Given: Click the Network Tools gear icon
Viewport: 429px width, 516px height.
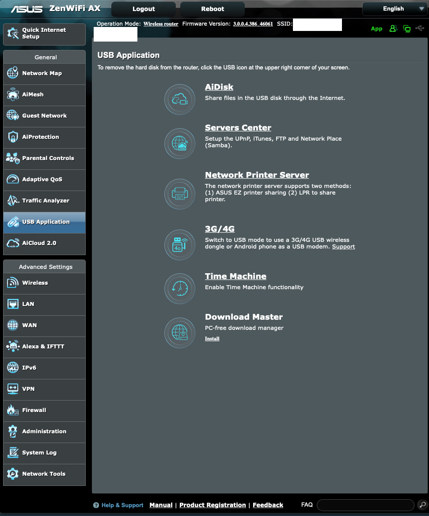Looking at the screenshot, I should (13, 474).
